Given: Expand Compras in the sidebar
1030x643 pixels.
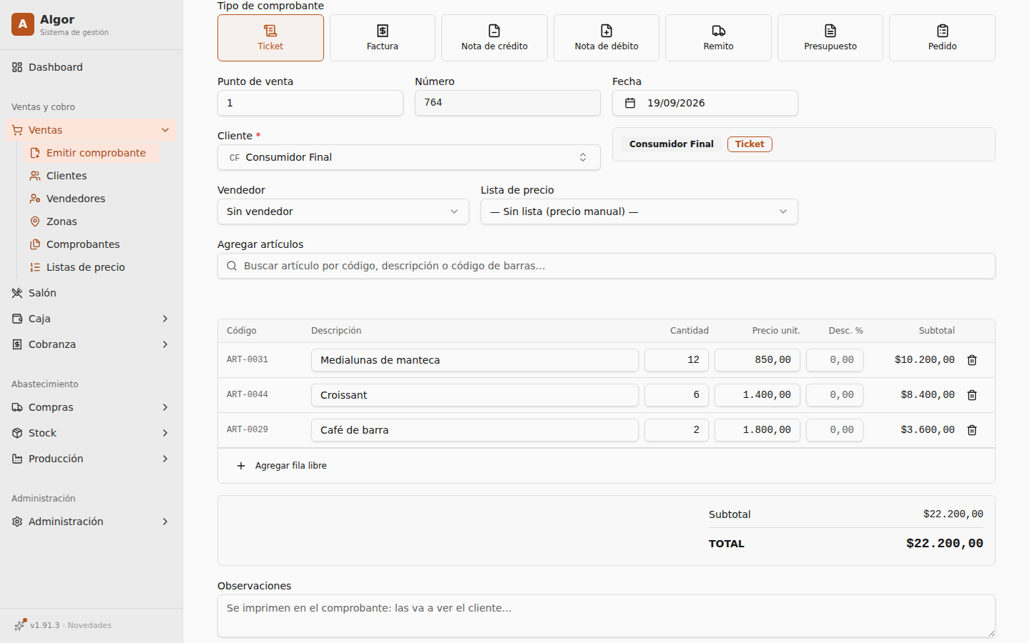Looking at the screenshot, I should pos(91,407).
